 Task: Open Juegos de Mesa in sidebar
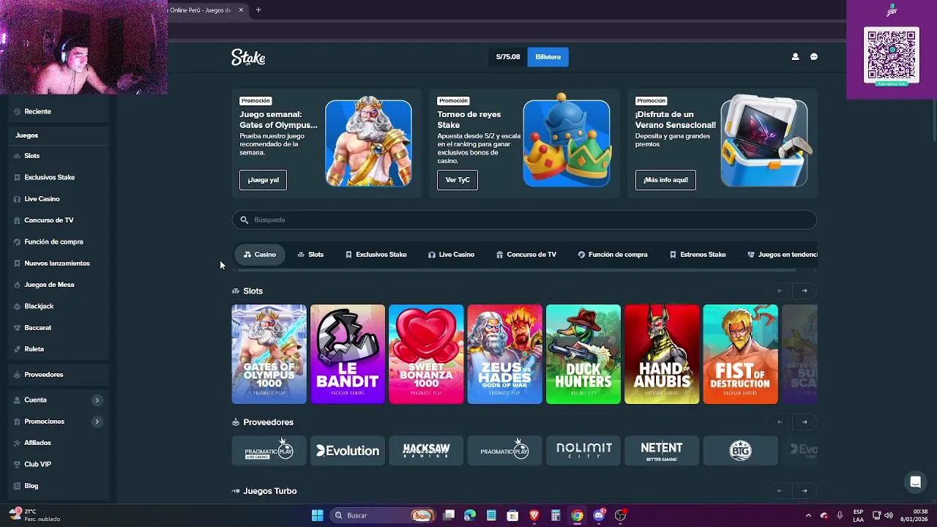click(59, 285)
